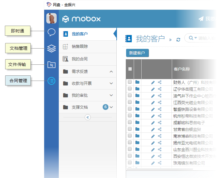Select 销售跟踪 in the side menu
Viewport: 219px width, 178px height.
tap(88, 47)
